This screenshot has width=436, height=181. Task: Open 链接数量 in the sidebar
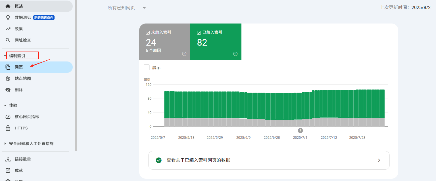point(23,159)
